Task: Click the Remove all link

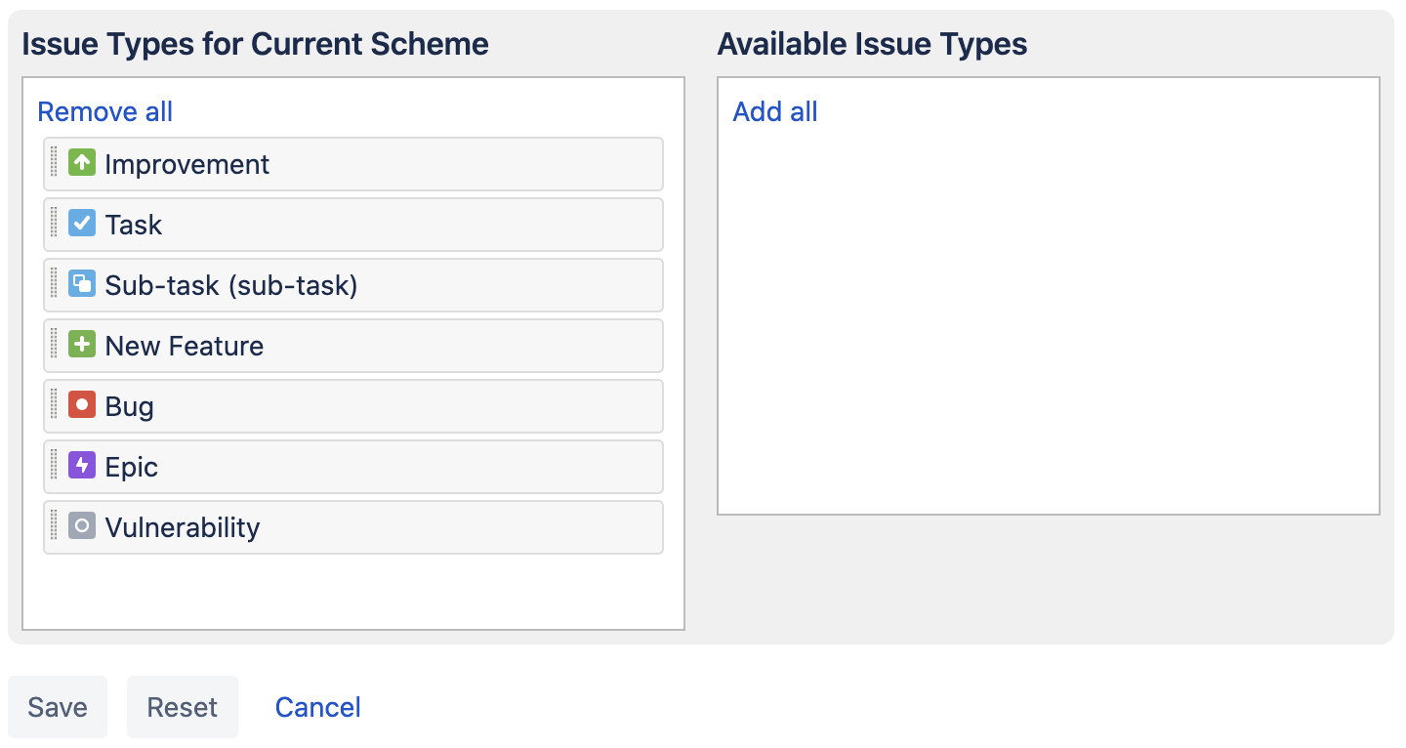Action: (104, 111)
